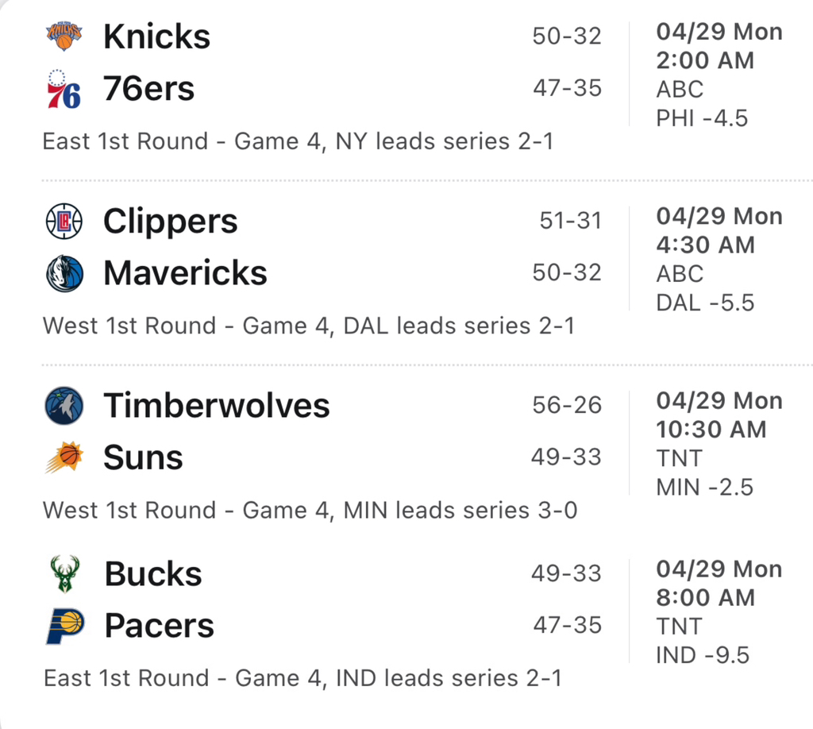
Task: Click the IND -9.5 betting line
Action: [702, 655]
